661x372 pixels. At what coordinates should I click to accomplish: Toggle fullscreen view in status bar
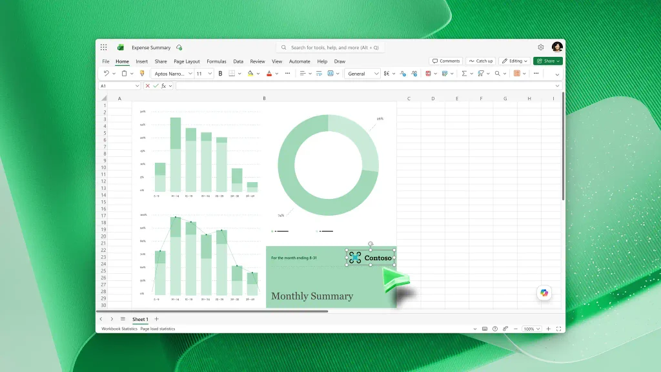[558, 329]
